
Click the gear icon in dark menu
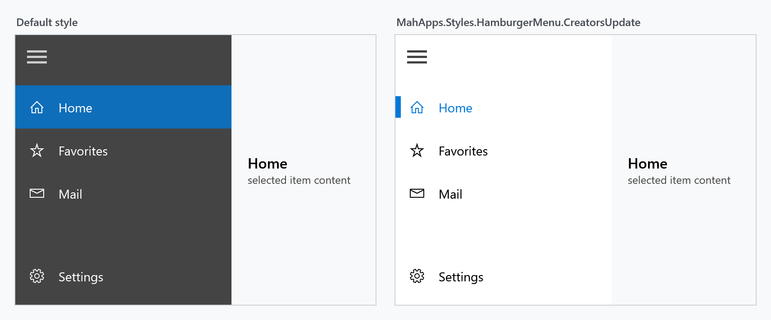point(37,276)
